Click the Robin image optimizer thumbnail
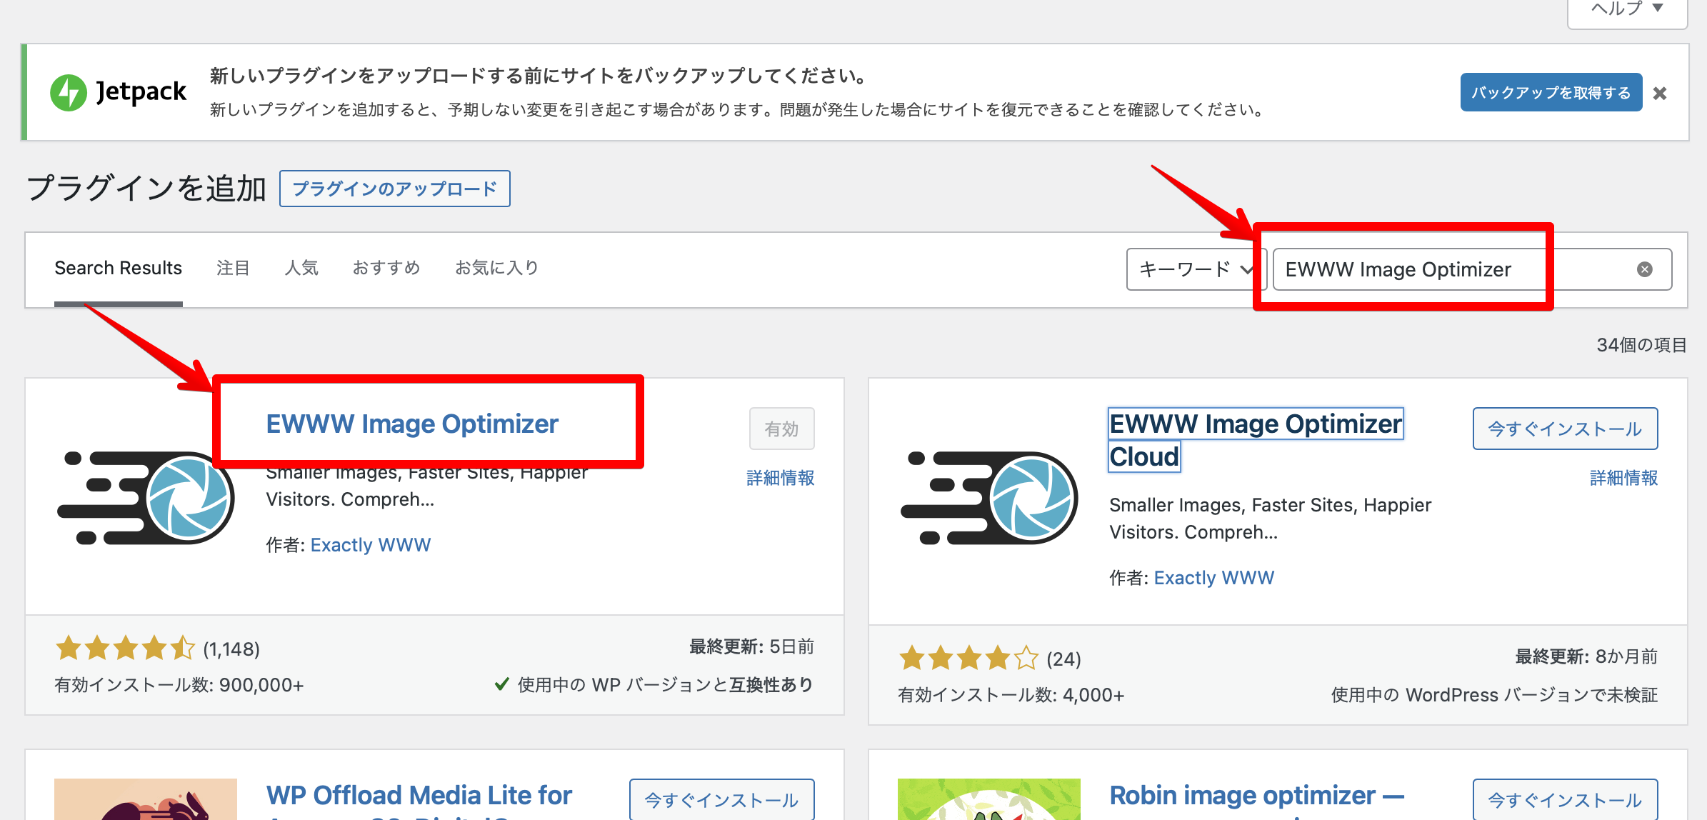Image resolution: width=1707 pixels, height=820 pixels. tap(989, 799)
